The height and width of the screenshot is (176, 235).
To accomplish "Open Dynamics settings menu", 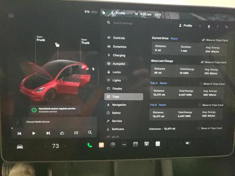I will [x=117, y=47].
